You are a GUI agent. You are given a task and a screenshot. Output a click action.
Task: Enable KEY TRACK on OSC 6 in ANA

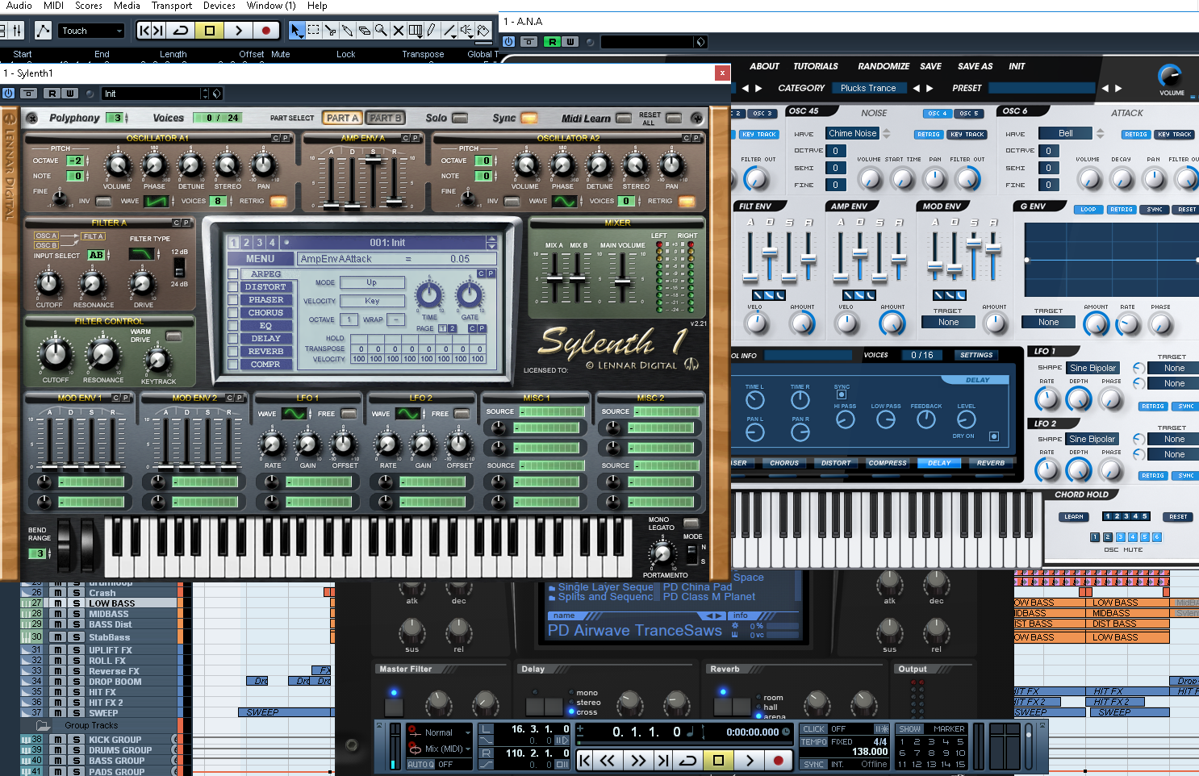pyautogui.click(x=1175, y=134)
